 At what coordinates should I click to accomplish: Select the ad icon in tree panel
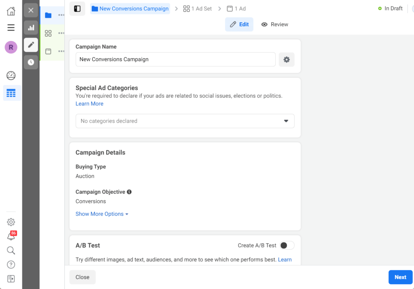(x=48, y=51)
